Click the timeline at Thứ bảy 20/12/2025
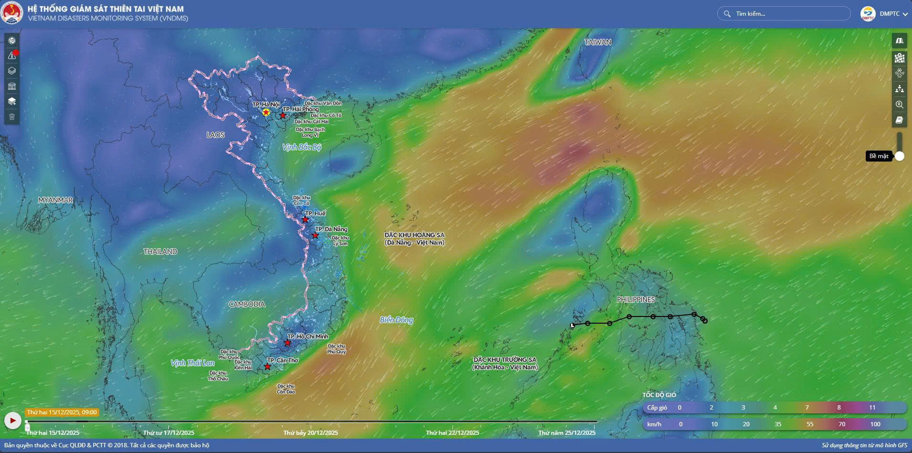 [x=311, y=422]
